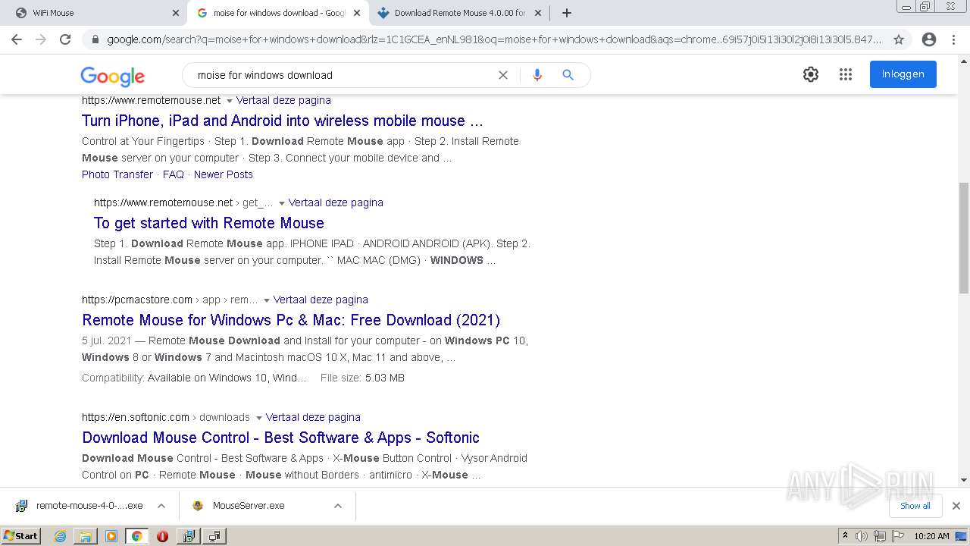This screenshot has width=970, height=546.
Task: Click the Chrome taskbar button
Action: coord(136,536)
